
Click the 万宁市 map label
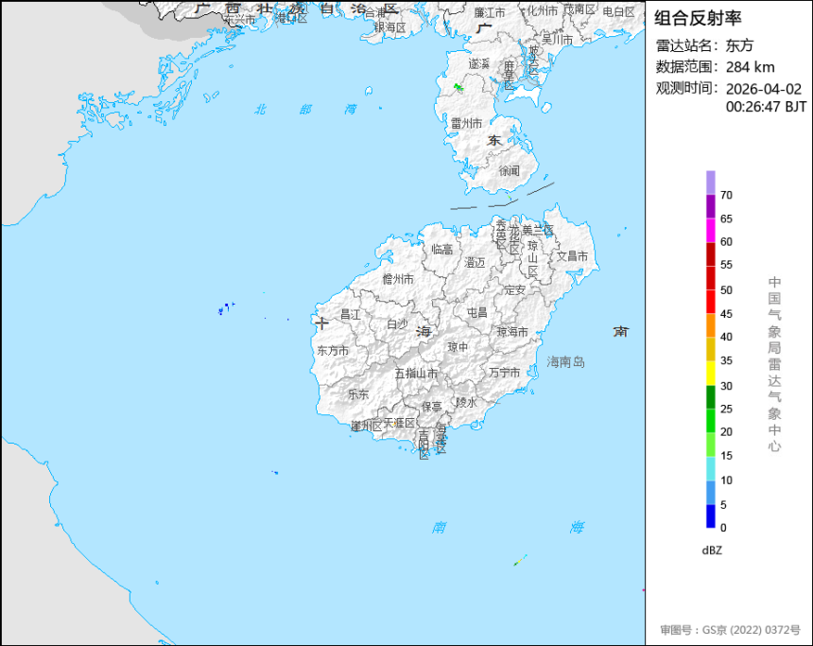505,373
